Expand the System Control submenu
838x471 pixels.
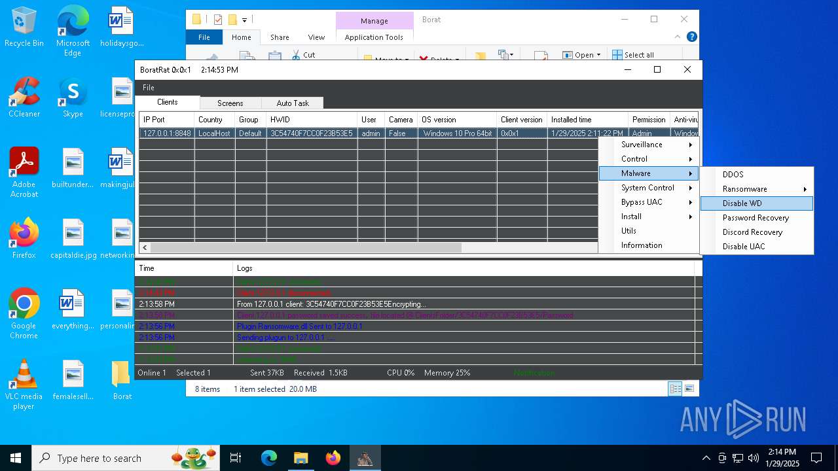(x=649, y=188)
